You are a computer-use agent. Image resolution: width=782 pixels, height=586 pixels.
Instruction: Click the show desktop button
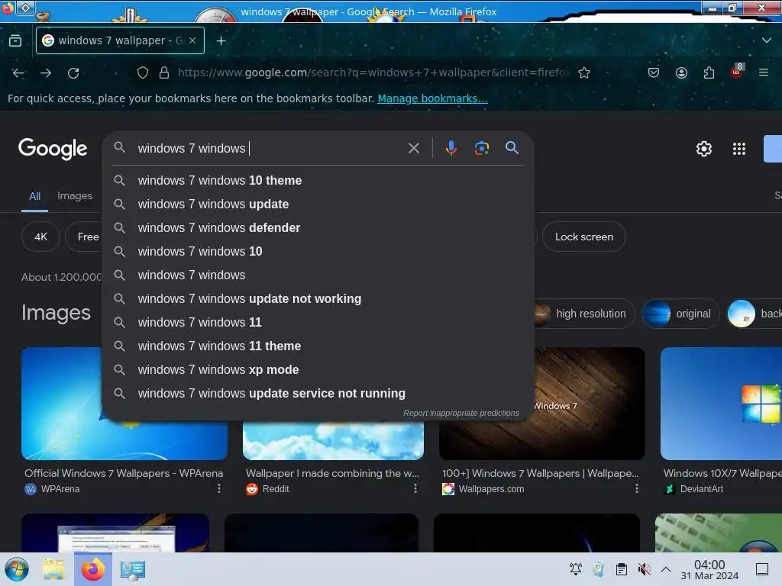point(762,569)
